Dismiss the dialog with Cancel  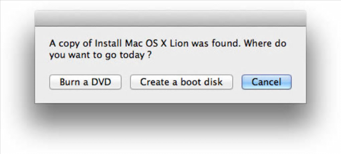tap(266, 82)
